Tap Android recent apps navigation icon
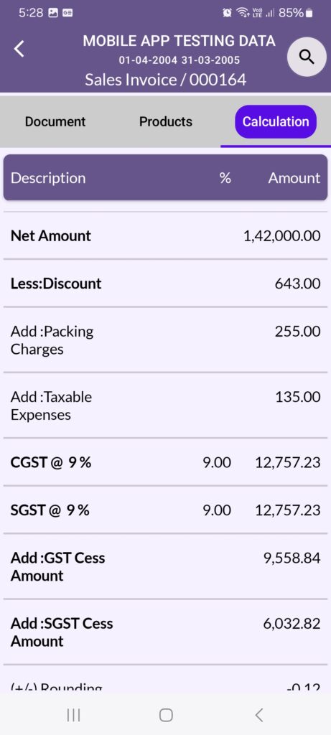 point(74,714)
